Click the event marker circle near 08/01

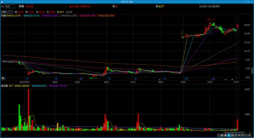(164, 79)
